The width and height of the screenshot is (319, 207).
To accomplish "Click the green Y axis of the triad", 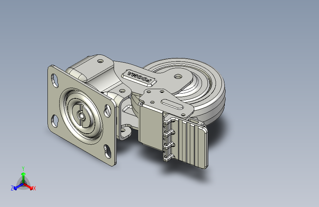I will 23,176.
